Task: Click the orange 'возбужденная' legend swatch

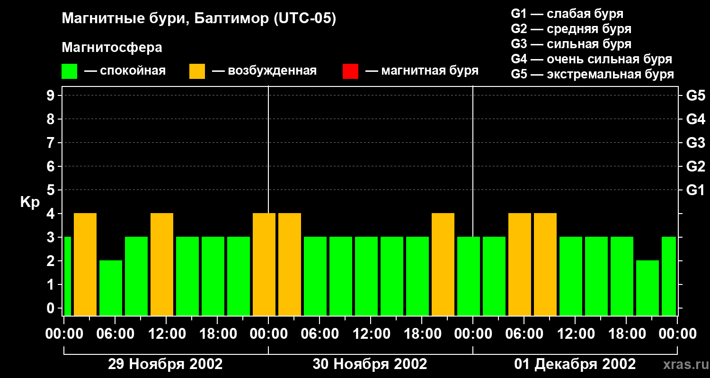Action: tap(197, 71)
